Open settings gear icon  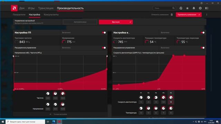click(x=200, y=8)
